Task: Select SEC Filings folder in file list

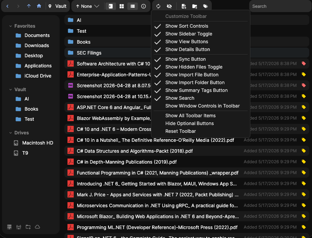Action: 187,53
